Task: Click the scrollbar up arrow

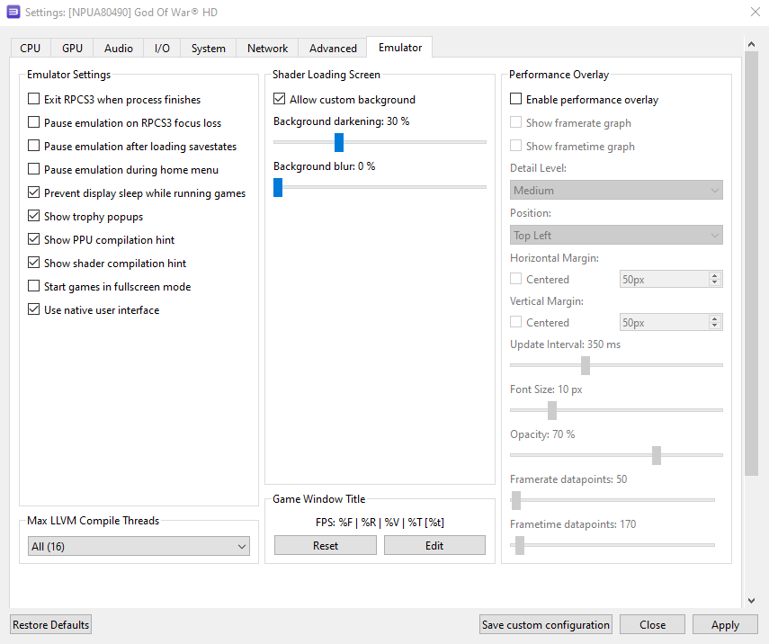Action: click(x=752, y=44)
